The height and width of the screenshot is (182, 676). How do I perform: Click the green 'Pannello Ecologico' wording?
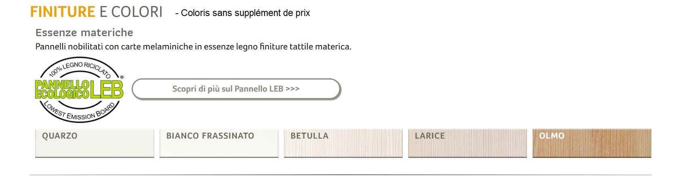click(x=62, y=89)
